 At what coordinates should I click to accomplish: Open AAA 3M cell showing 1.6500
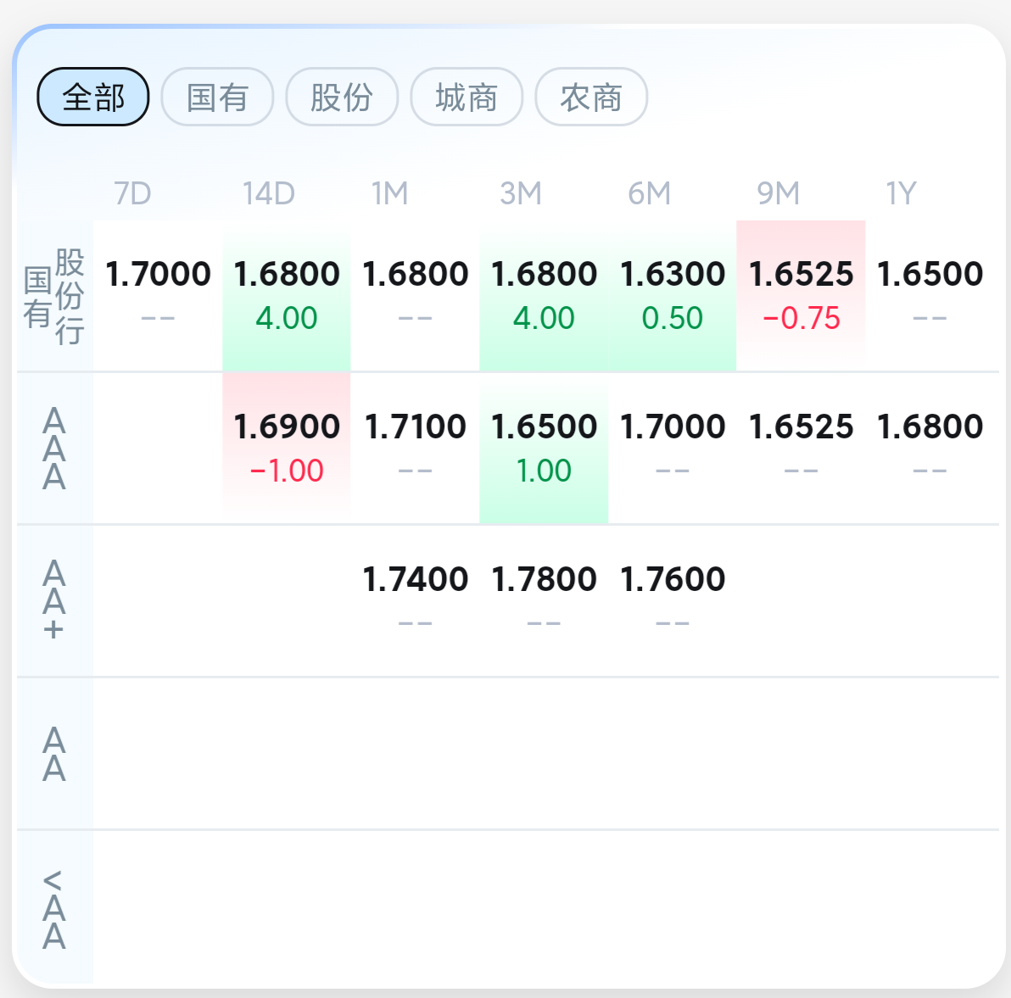click(x=544, y=449)
